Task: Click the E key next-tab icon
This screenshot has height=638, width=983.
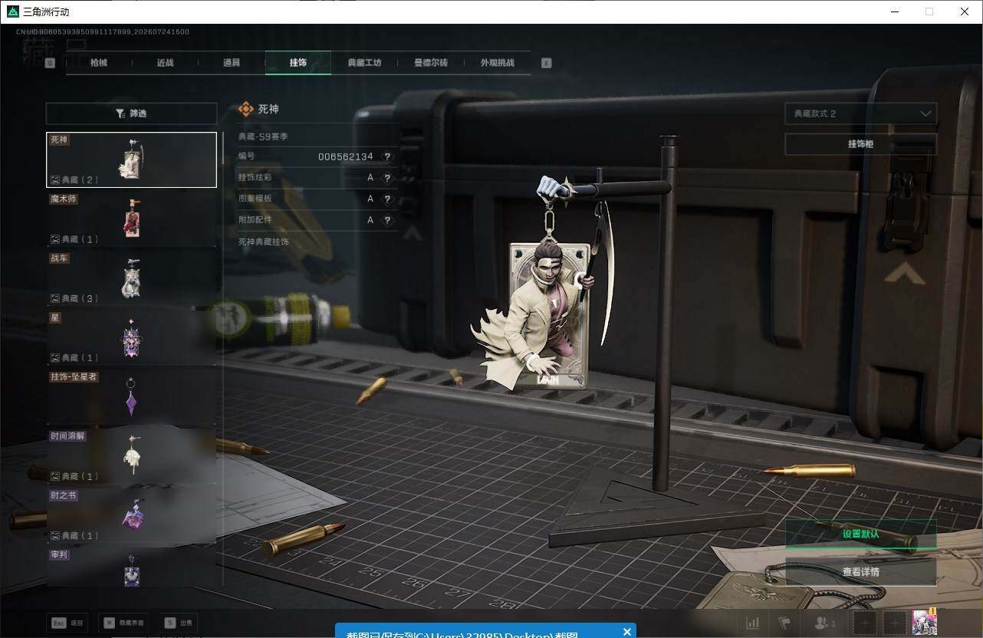Action: (547, 63)
